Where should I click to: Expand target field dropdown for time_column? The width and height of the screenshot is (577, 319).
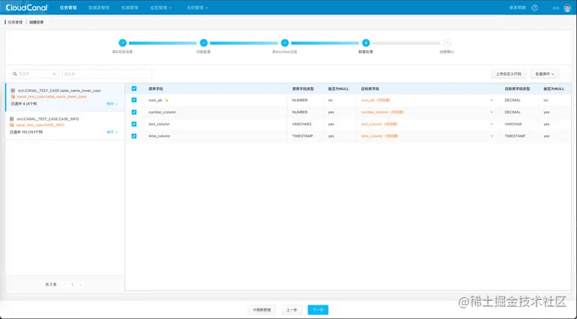[491, 136]
